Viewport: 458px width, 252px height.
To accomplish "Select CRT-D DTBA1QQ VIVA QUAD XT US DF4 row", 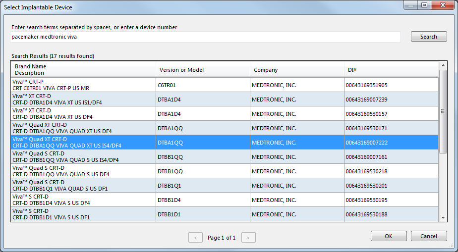I will tap(225, 128).
